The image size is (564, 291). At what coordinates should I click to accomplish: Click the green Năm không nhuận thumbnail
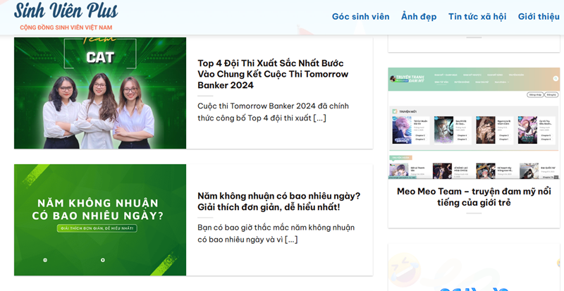[100, 220]
